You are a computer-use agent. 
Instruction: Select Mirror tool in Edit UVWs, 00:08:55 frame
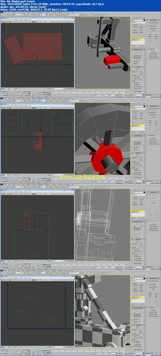[10, 21]
